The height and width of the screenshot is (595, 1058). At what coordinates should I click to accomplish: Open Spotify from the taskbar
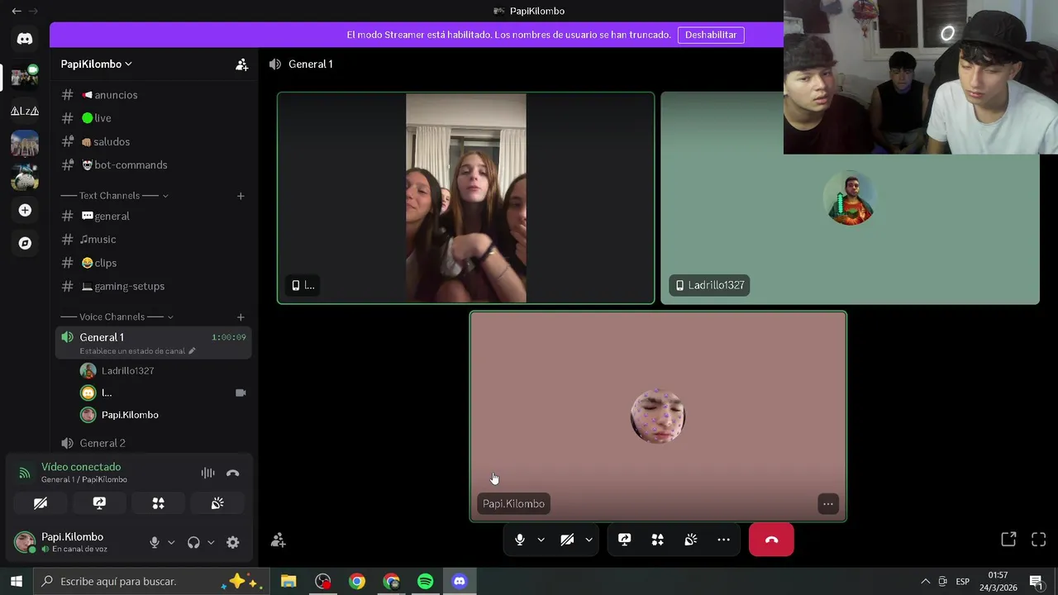pos(426,582)
